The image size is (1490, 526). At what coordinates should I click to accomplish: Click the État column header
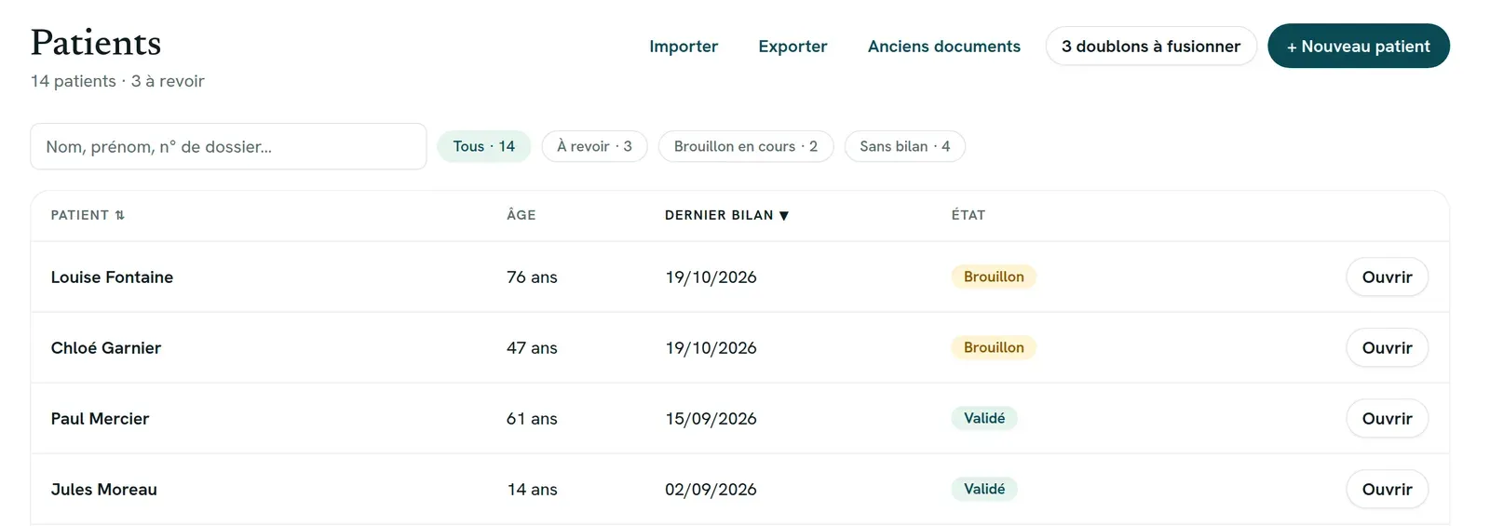pos(968,215)
